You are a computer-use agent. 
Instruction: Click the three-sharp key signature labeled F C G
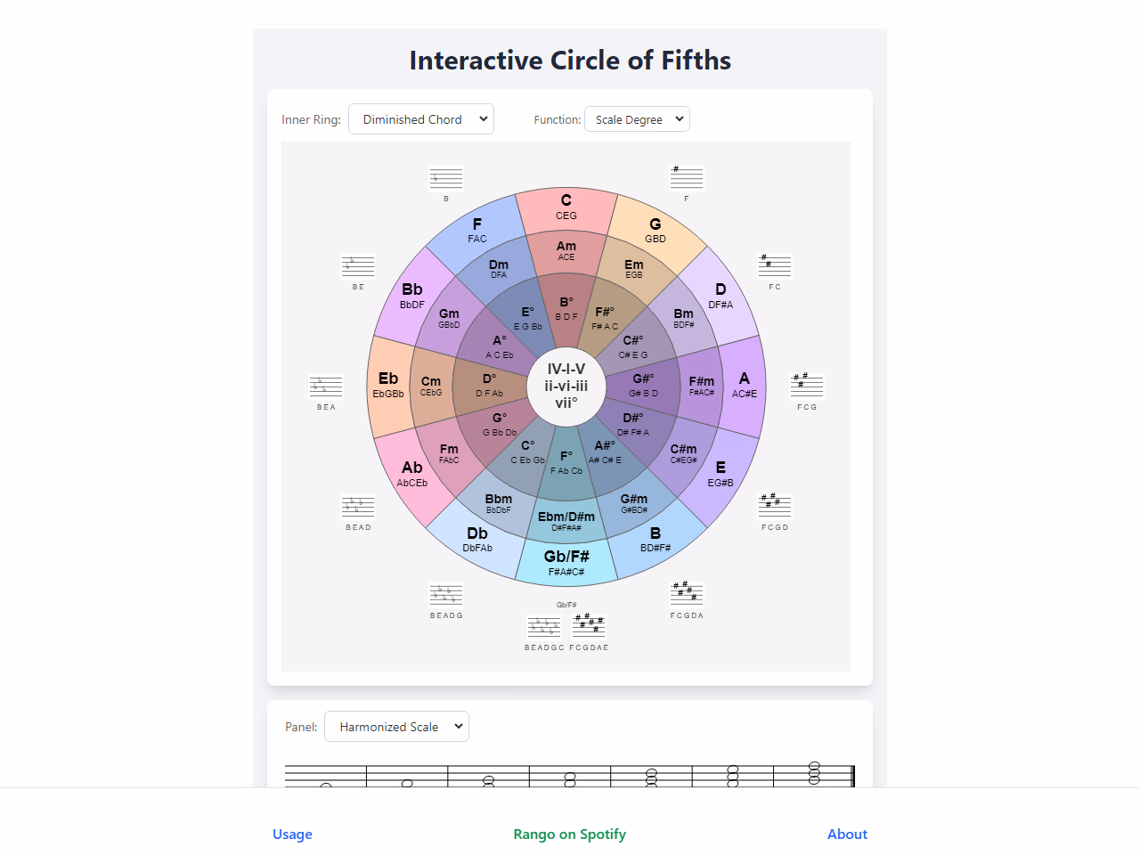(807, 386)
